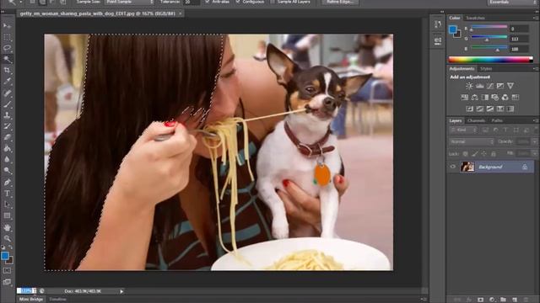This screenshot has height=303, width=540.
Task: Add a Color Balance adjustment
Action: click(x=474, y=98)
